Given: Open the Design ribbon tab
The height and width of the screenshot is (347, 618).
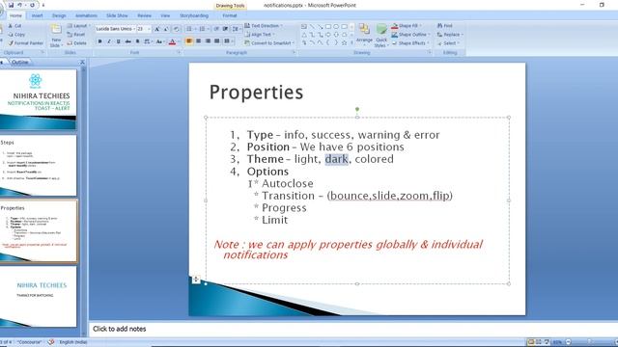Looking at the screenshot, I should coord(59,15).
